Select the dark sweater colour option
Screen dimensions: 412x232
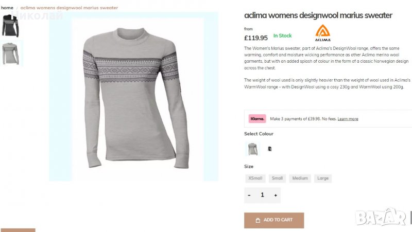pos(269,149)
